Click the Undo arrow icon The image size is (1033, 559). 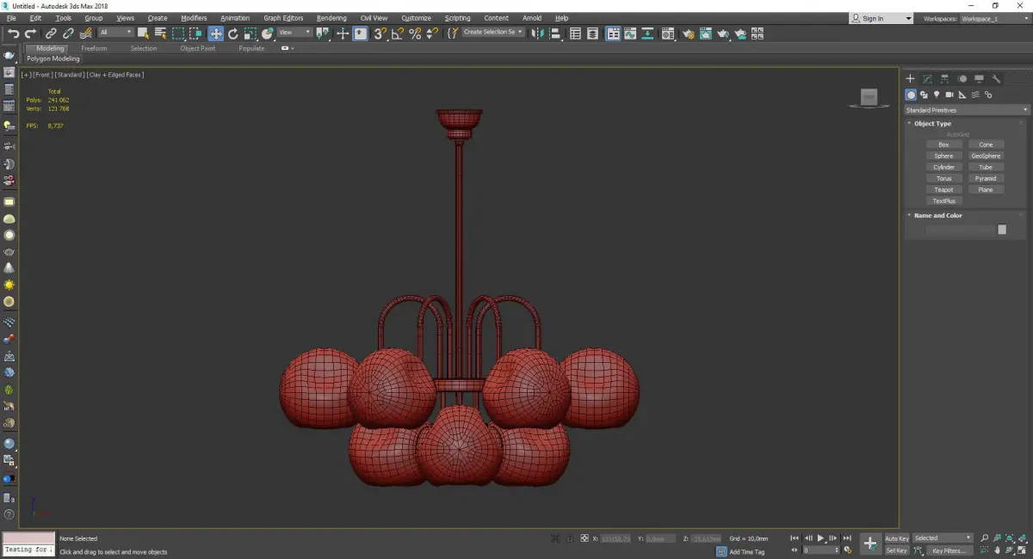click(x=13, y=34)
